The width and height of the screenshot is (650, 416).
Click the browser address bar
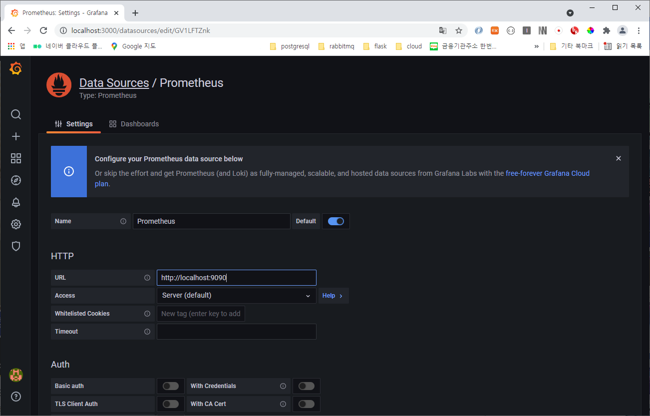(x=250, y=30)
